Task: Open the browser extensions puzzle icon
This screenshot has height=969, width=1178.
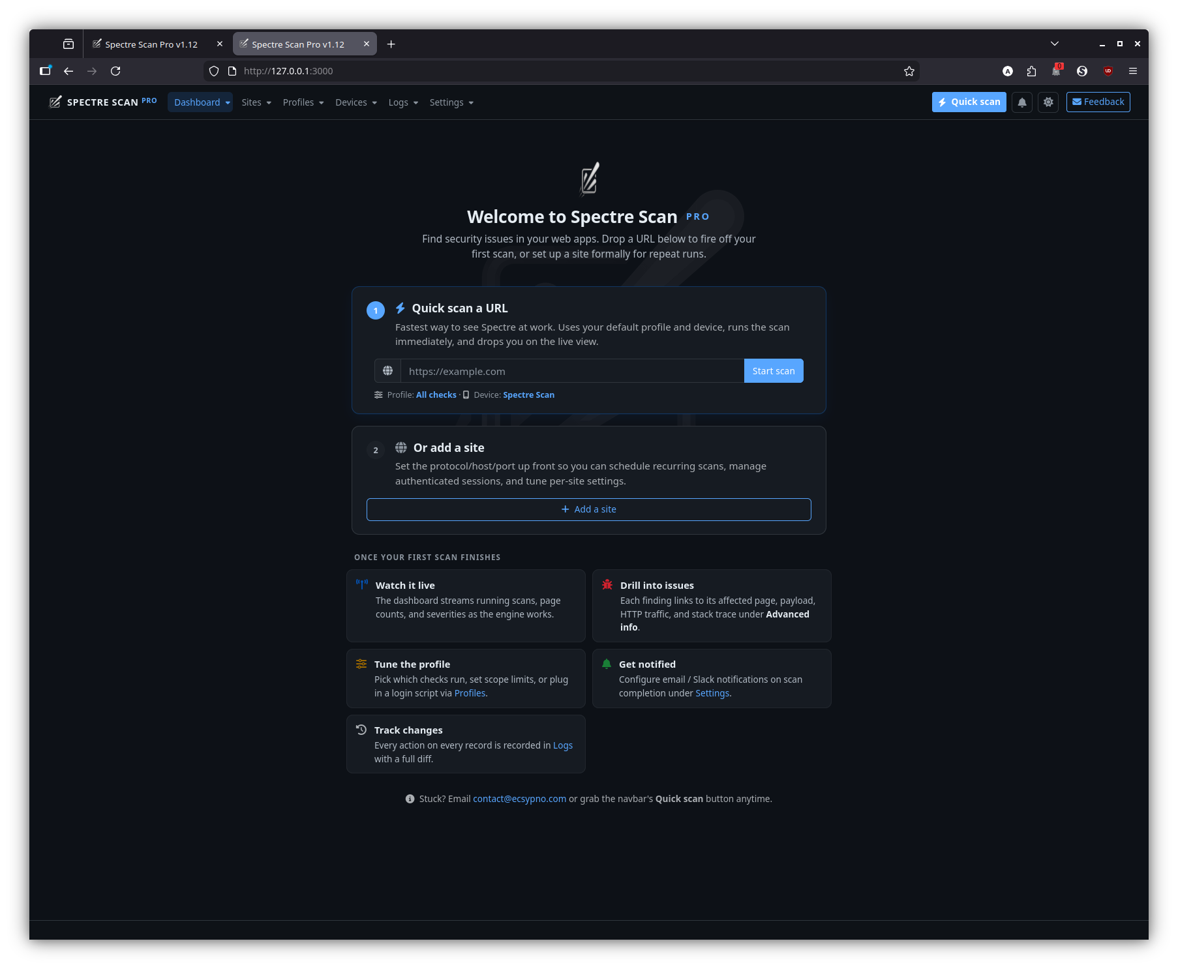Action: click(1031, 71)
